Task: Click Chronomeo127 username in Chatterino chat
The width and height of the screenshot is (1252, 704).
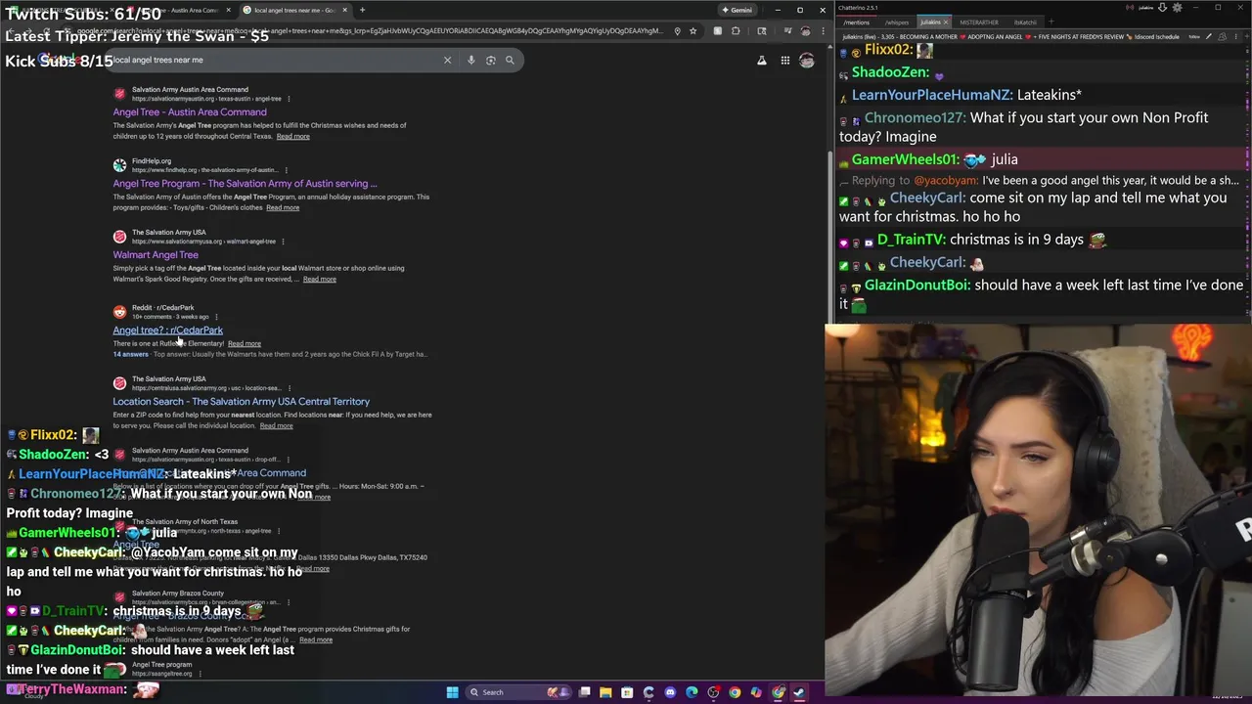Action: point(916,117)
